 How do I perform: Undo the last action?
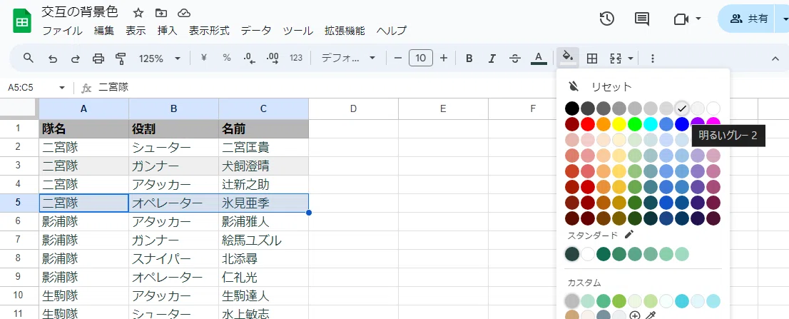click(x=52, y=59)
